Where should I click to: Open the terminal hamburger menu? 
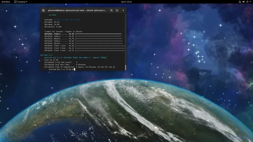point(117,11)
